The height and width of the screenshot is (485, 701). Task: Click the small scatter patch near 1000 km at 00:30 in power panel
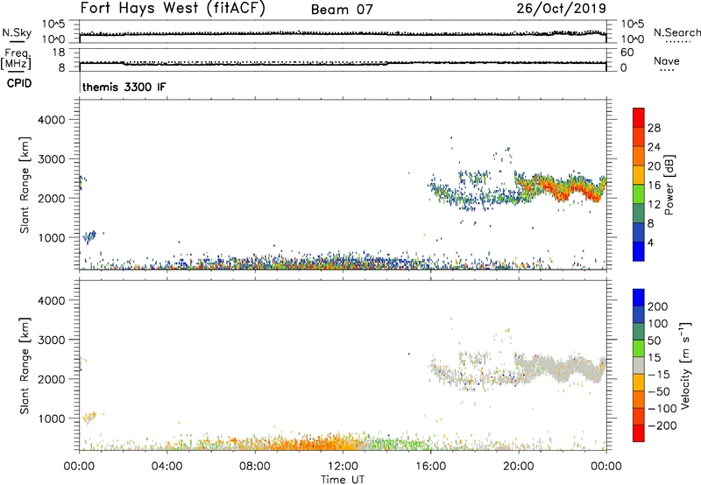point(89,236)
